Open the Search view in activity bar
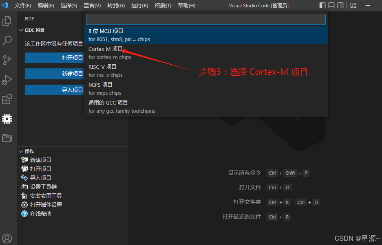The width and height of the screenshot is (382, 245). tap(7, 41)
